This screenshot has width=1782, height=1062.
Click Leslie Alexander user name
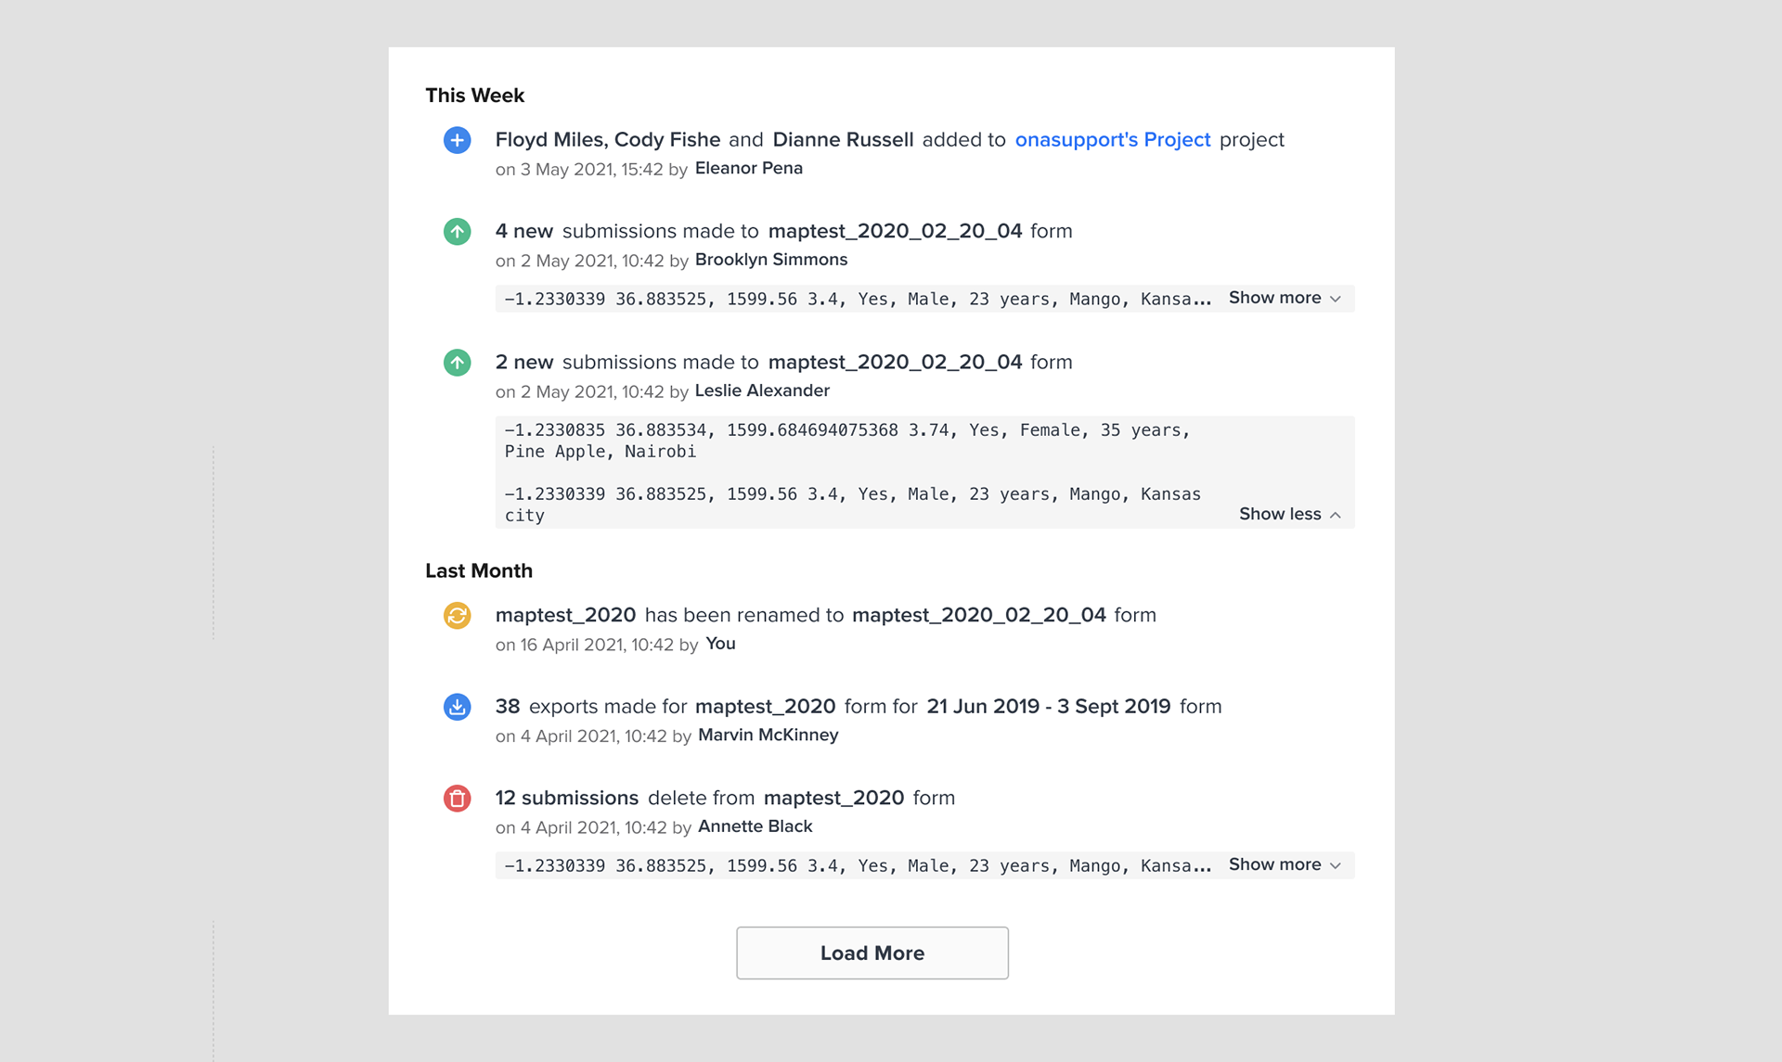[762, 390]
